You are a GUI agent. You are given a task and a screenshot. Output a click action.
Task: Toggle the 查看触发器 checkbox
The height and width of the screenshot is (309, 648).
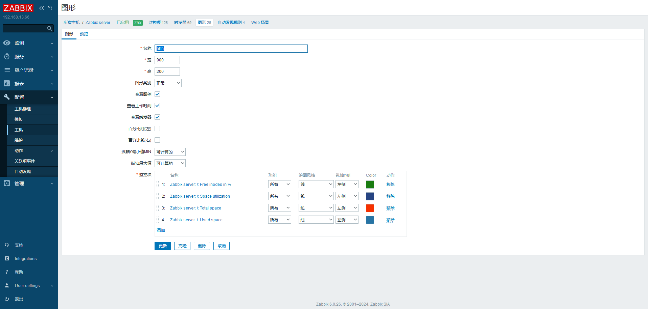pyautogui.click(x=157, y=117)
